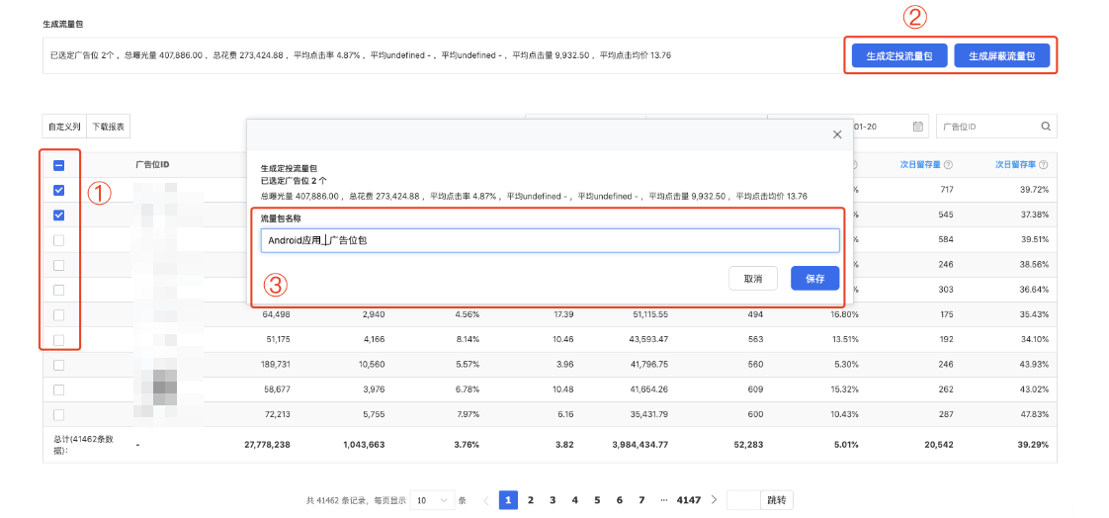Image resolution: width=1109 pixels, height=518 pixels.
Task: Click the pagination ellipsis
Action: click(663, 499)
